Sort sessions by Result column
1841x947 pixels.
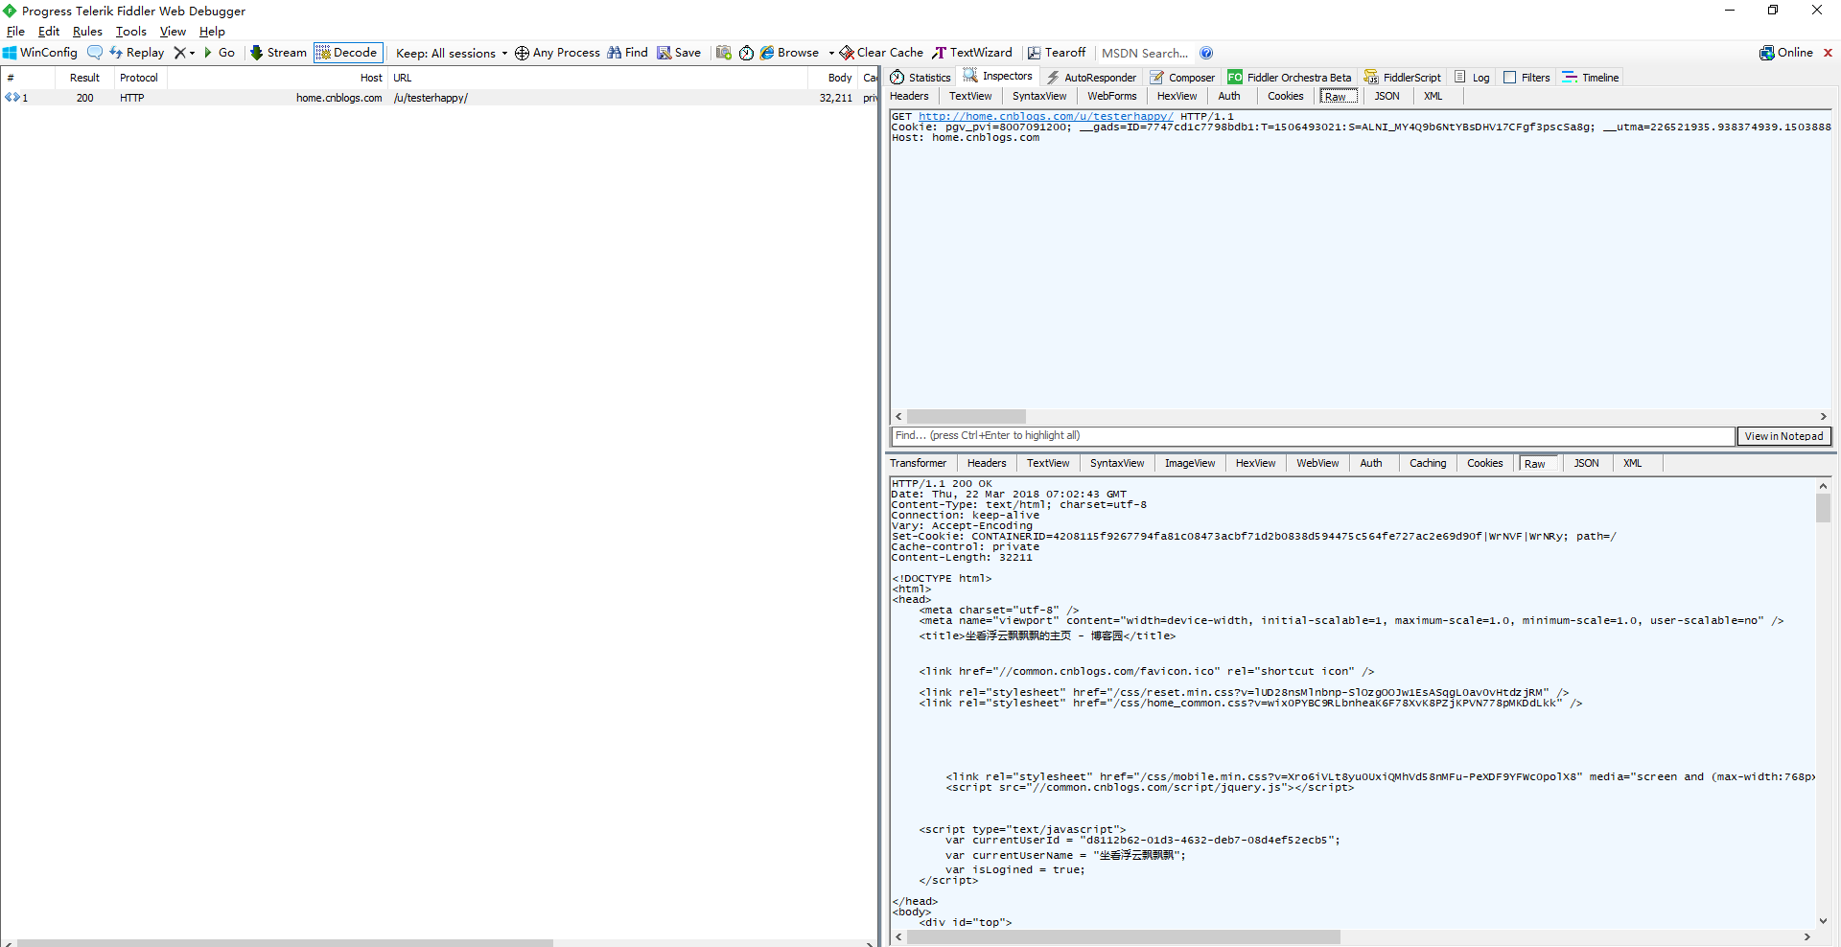pyautogui.click(x=84, y=78)
